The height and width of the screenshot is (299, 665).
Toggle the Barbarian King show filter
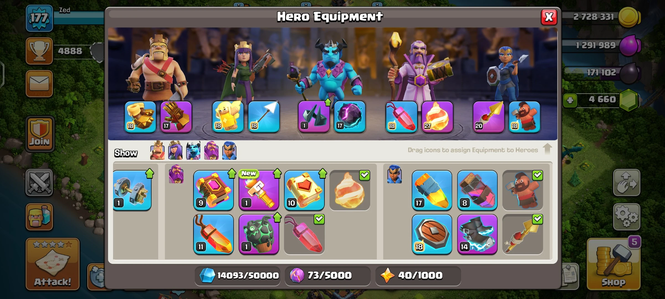pos(157,150)
